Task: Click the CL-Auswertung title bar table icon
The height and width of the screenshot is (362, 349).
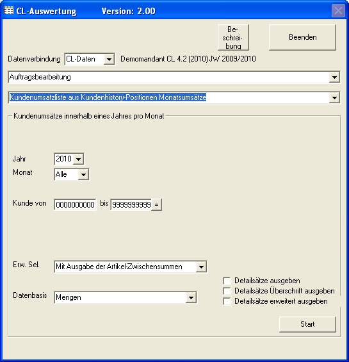Action: (9, 11)
